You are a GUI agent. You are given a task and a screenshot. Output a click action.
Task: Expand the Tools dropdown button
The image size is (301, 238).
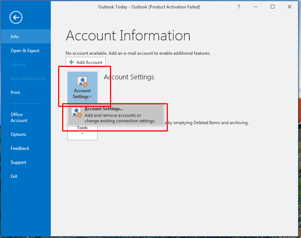[82, 133]
